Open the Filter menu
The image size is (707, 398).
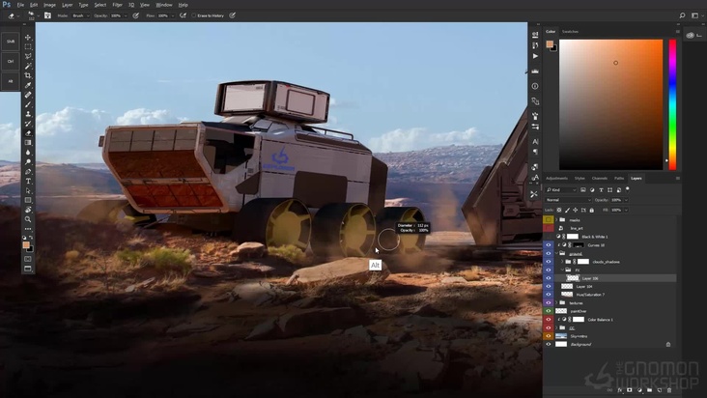click(117, 5)
